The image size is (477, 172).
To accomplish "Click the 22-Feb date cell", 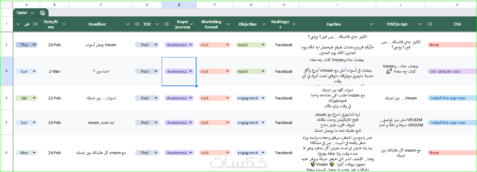I will coord(54,98).
